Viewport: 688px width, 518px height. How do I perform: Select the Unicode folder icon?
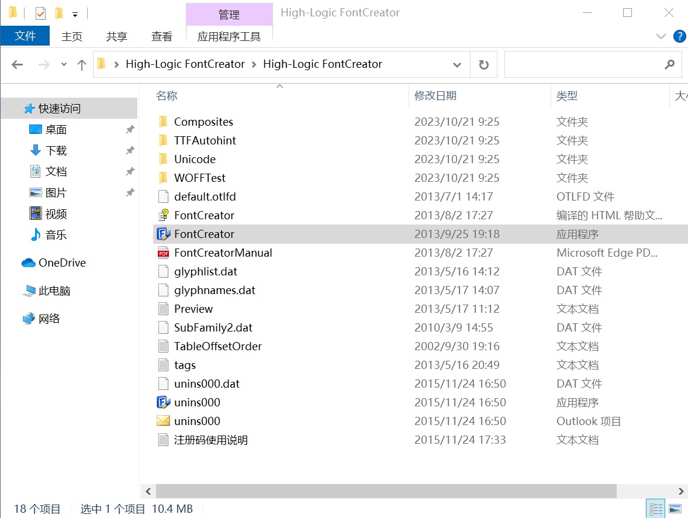[x=163, y=159]
